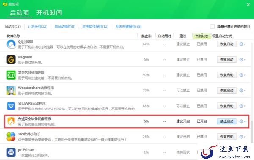Click the wegame name text
The height and width of the screenshot is (160, 254).
pyautogui.click(x=25, y=57)
